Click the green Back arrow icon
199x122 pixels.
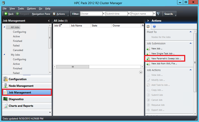coord(6,14)
